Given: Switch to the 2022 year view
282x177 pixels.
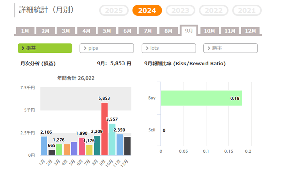Looking at the screenshot, I should pyautogui.click(x=214, y=11).
